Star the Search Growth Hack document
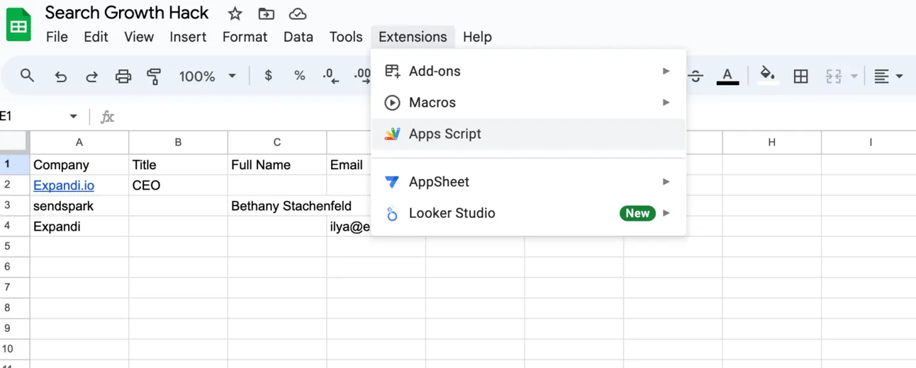The height and width of the screenshot is (368, 916). click(235, 13)
